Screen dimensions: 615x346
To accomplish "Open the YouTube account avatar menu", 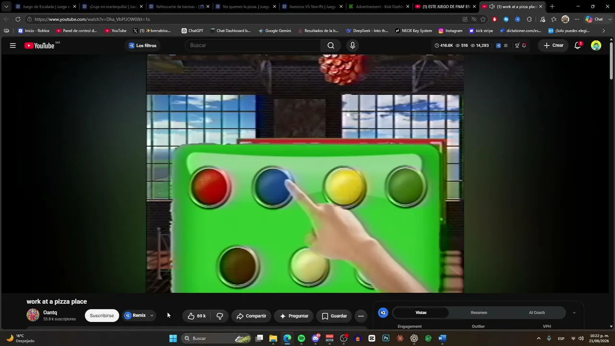I will click(x=596, y=45).
